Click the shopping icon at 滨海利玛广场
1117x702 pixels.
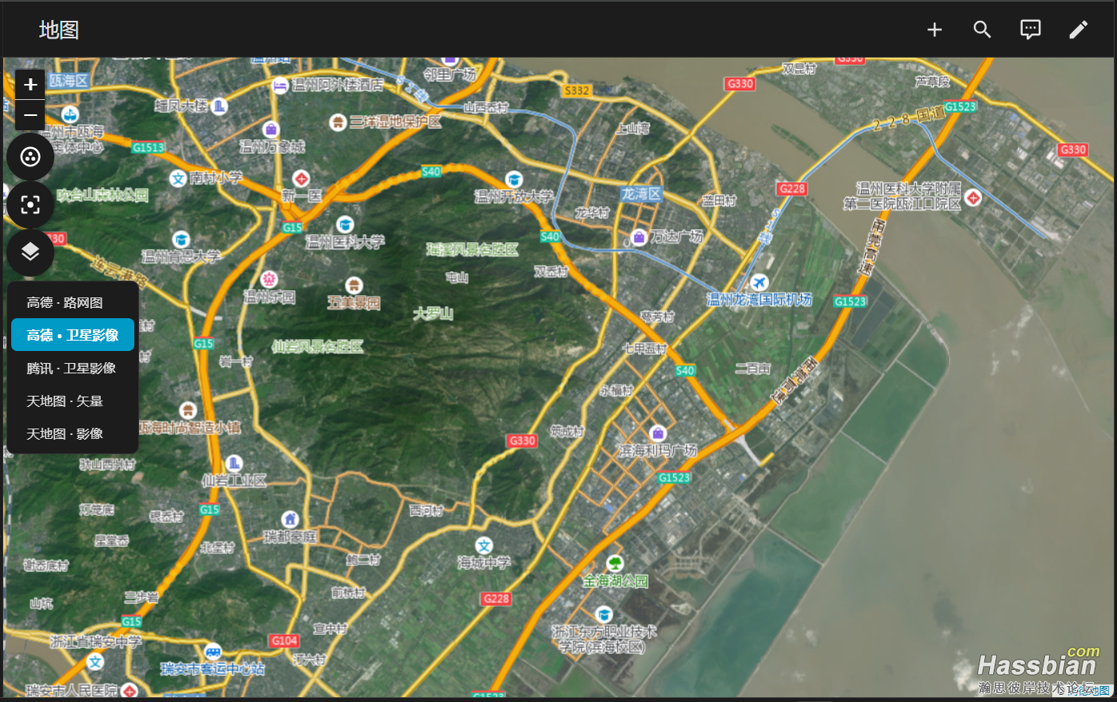click(657, 433)
